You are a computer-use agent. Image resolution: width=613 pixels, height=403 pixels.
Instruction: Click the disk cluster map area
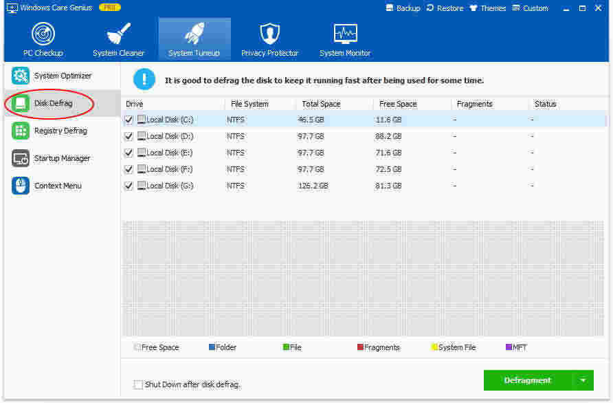(x=363, y=279)
